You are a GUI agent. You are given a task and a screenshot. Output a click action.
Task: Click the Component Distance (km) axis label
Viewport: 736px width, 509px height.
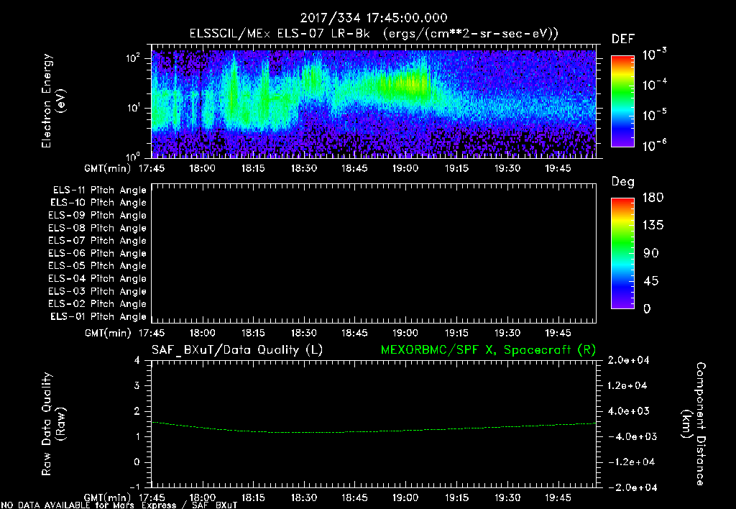[x=694, y=424]
